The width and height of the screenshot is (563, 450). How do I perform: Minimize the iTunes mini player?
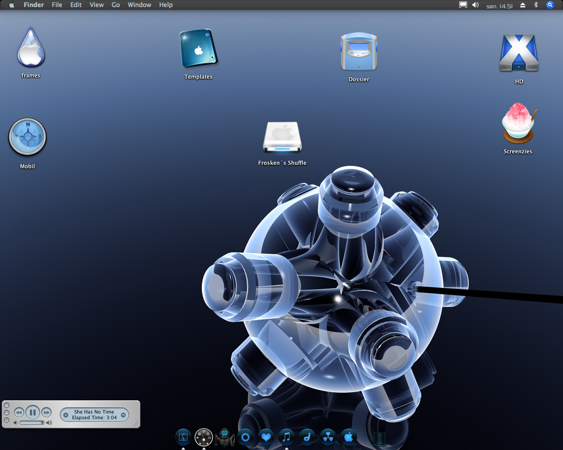7,413
